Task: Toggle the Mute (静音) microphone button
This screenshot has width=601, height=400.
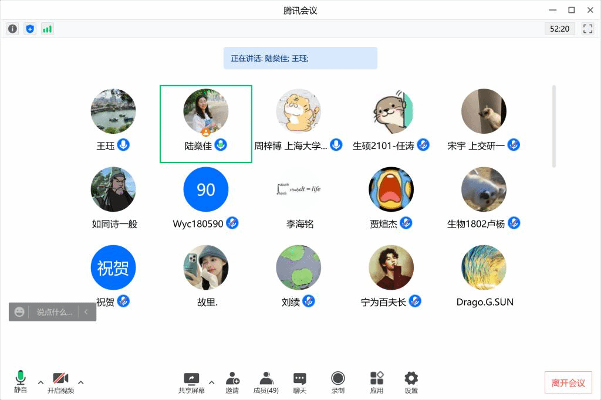Action: 21,381
